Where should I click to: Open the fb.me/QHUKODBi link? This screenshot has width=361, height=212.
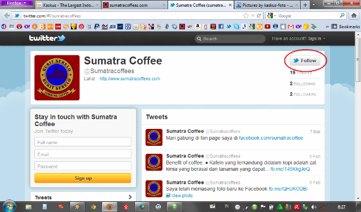point(288,189)
